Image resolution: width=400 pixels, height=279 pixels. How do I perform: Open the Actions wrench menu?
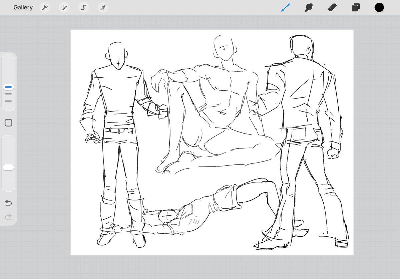pos(45,7)
